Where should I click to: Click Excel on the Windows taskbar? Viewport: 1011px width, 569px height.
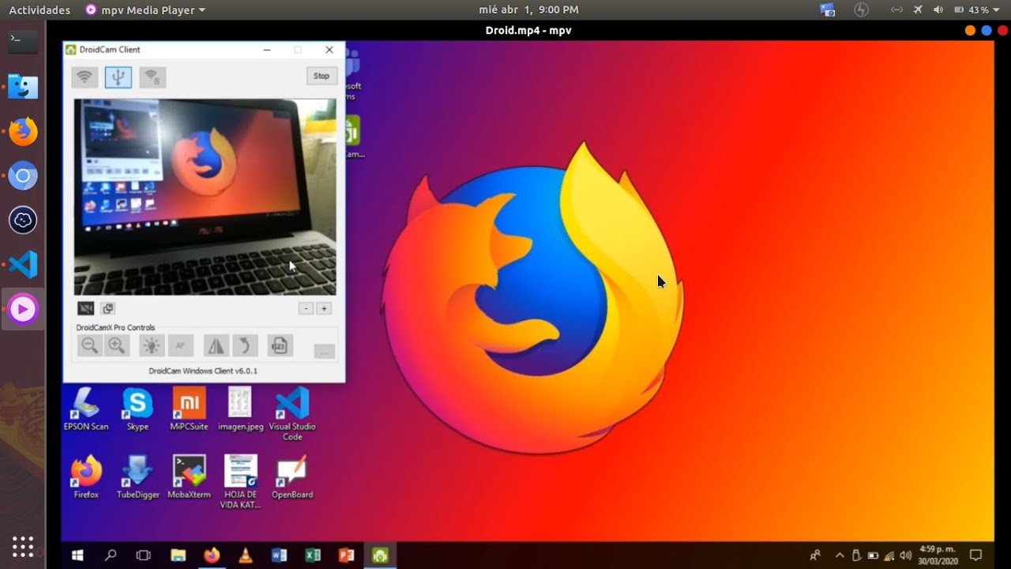click(313, 556)
